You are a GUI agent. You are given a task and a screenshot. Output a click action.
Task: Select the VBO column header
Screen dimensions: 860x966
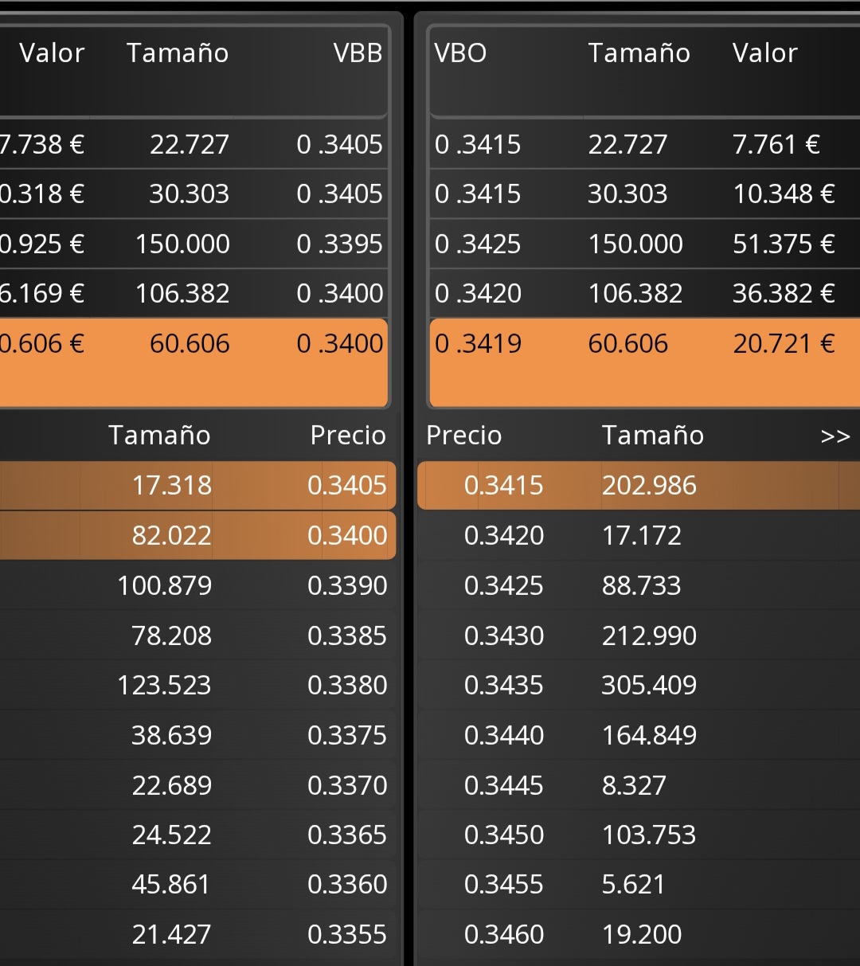(460, 53)
